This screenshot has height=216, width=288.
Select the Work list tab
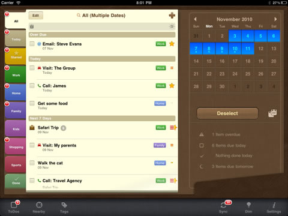(16, 74)
